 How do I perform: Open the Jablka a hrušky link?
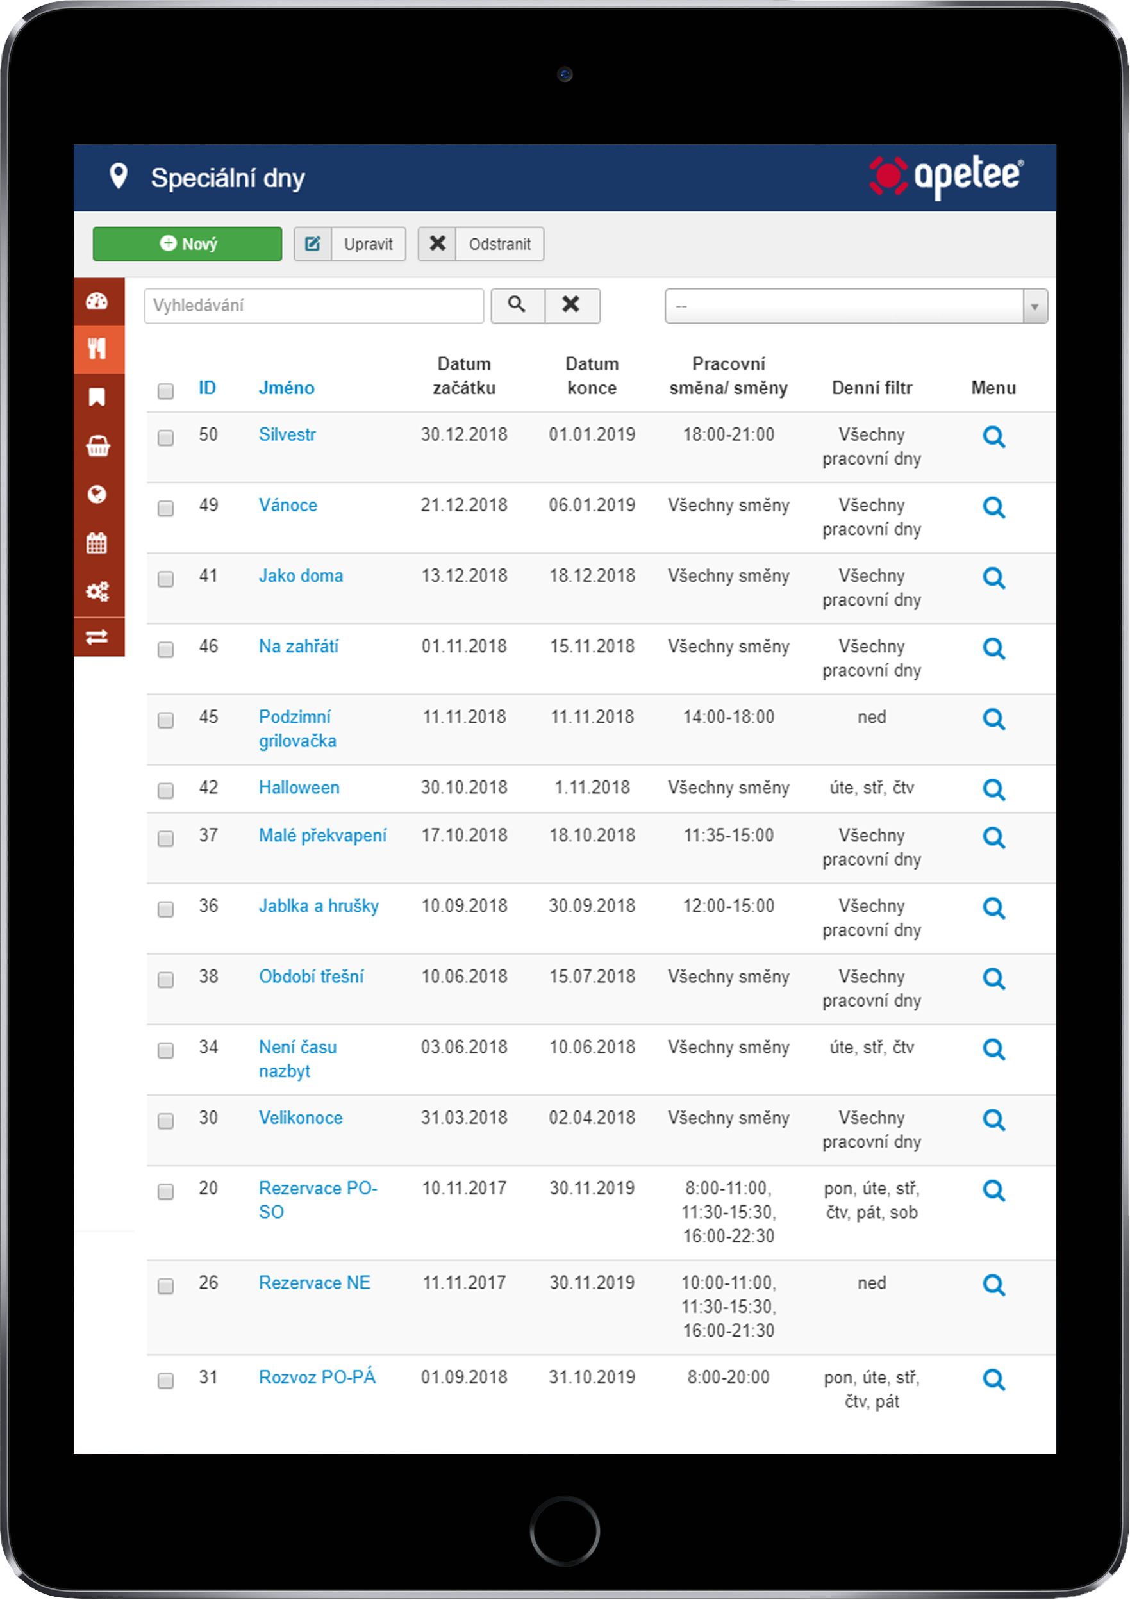coord(319,906)
